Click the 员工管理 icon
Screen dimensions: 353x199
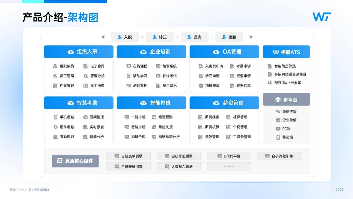click(55, 76)
